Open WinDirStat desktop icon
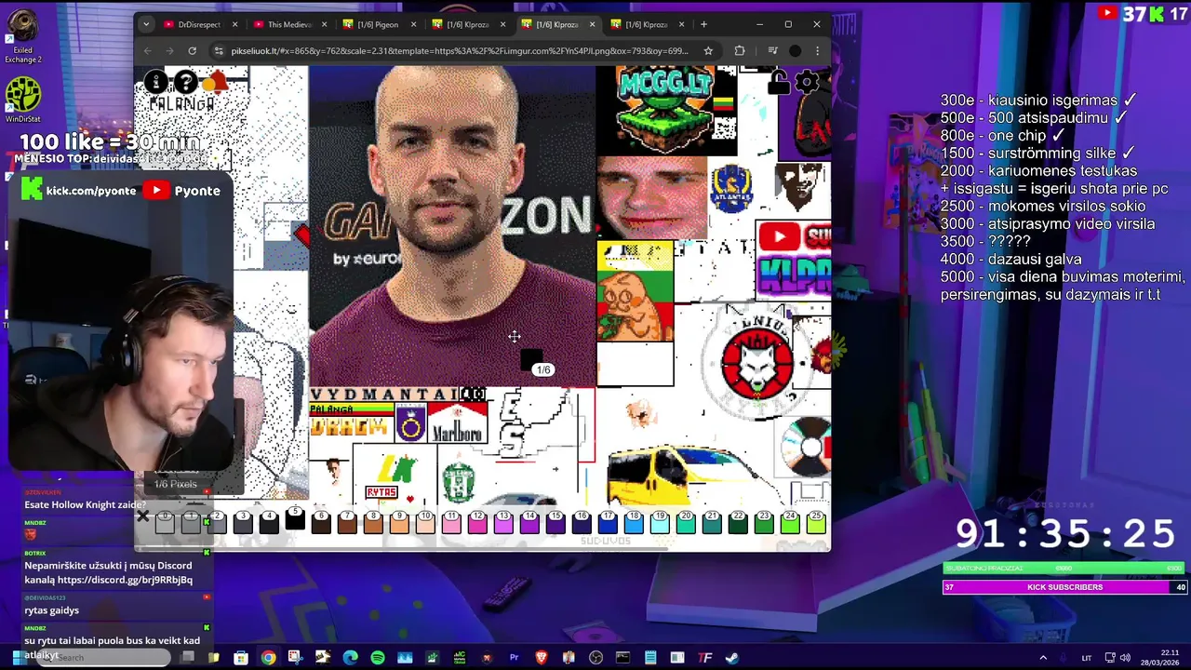1191x670 pixels. point(23,100)
